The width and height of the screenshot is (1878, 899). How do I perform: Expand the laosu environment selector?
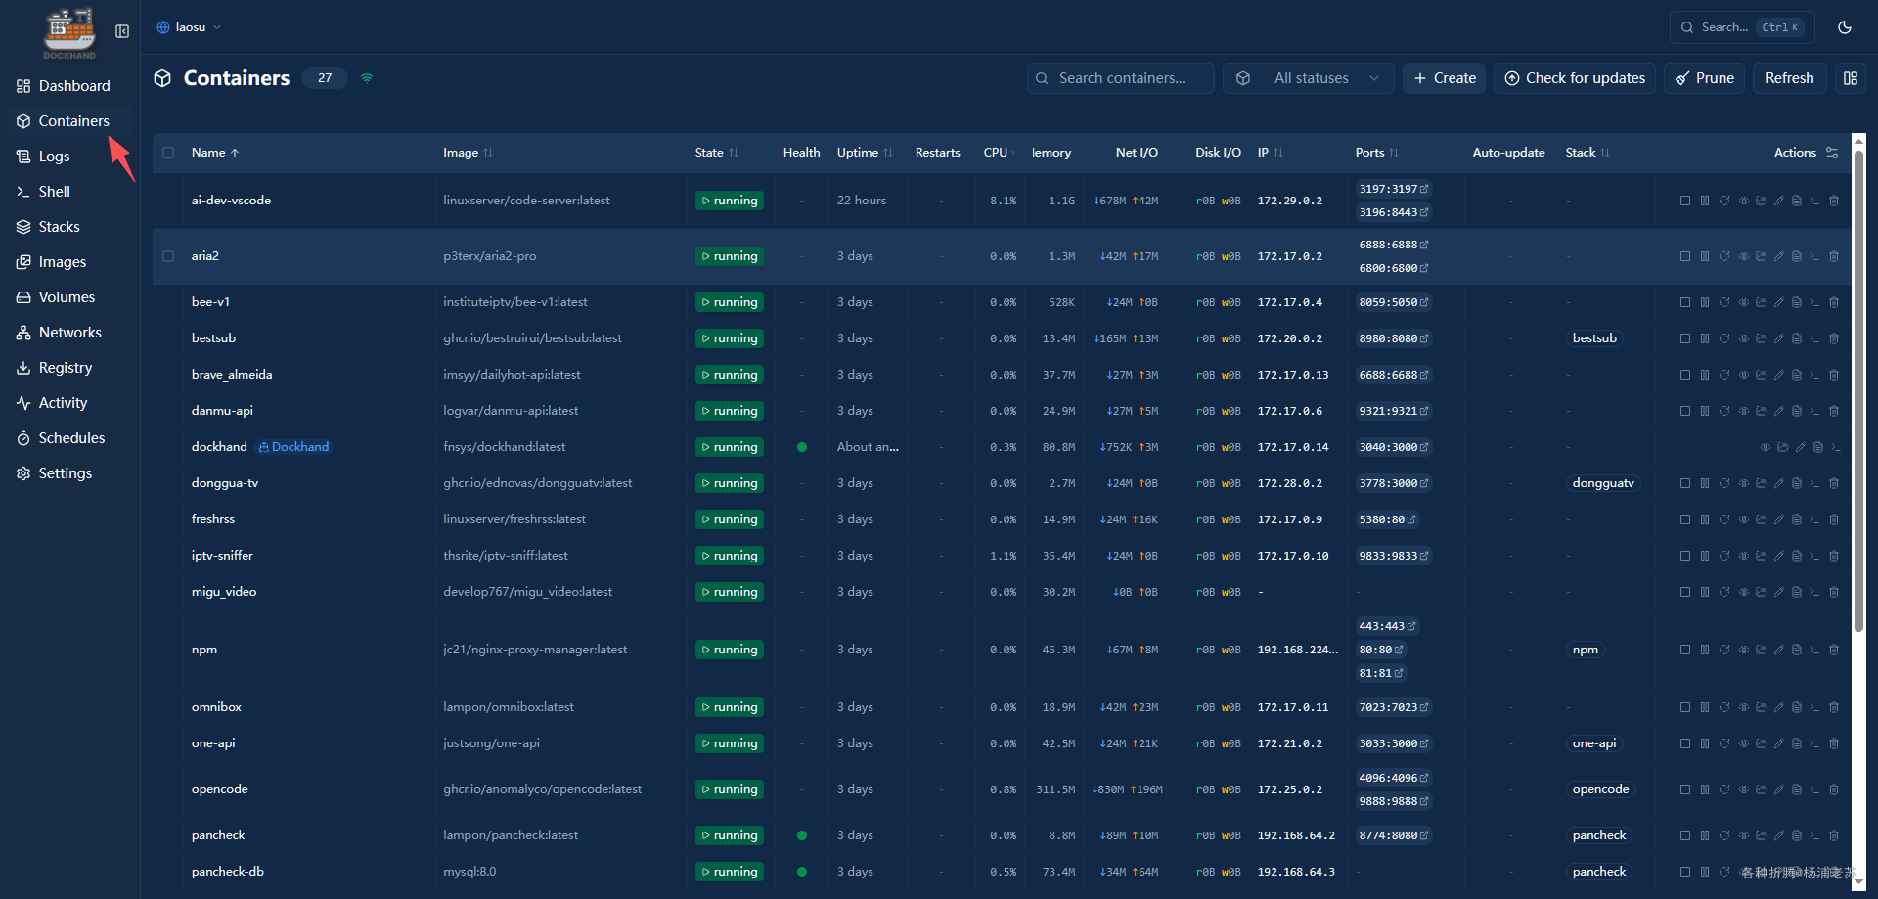[190, 27]
